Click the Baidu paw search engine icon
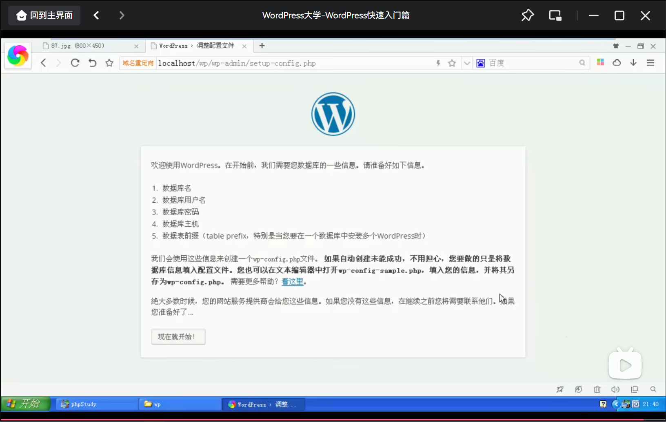The image size is (666, 422). (481, 63)
